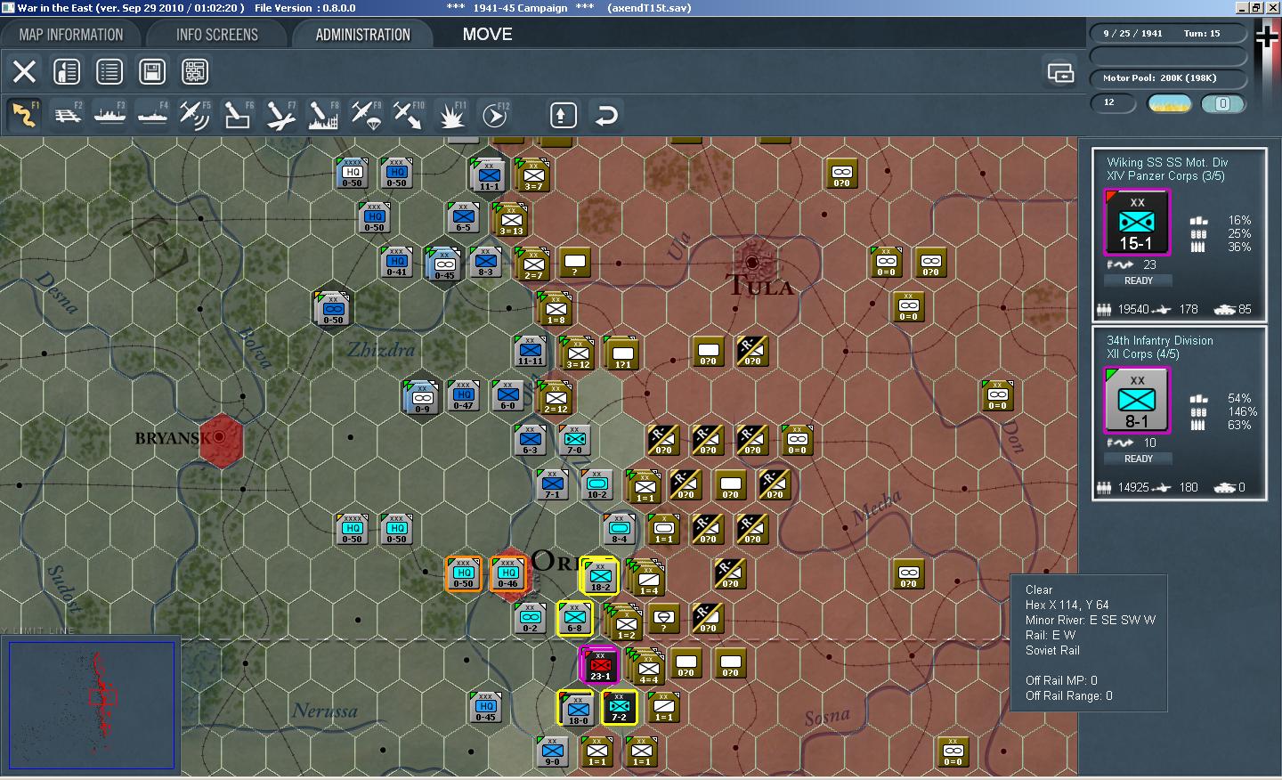Click the X quit icon in Administration bar
This screenshot has width=1282, height=780.
tap(24, 71)
